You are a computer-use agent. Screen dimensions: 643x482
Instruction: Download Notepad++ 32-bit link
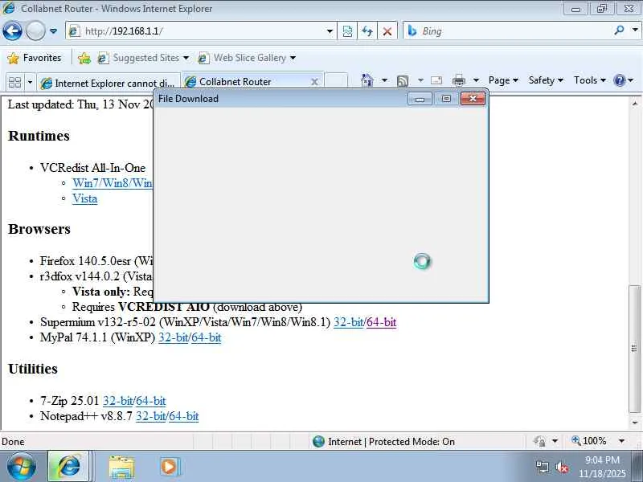(x=151, y=416)
